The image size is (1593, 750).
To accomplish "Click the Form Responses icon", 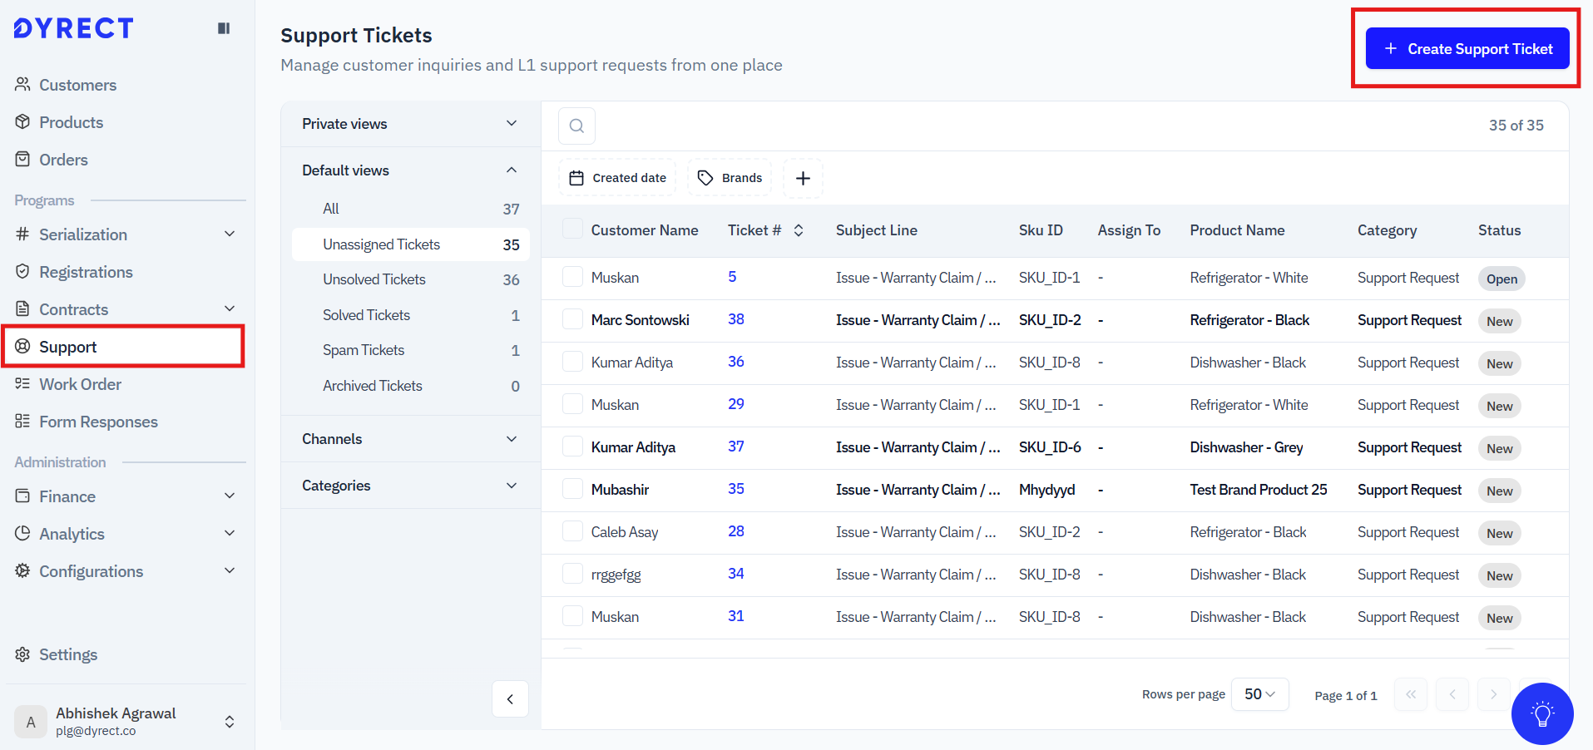I will (22, 421).
